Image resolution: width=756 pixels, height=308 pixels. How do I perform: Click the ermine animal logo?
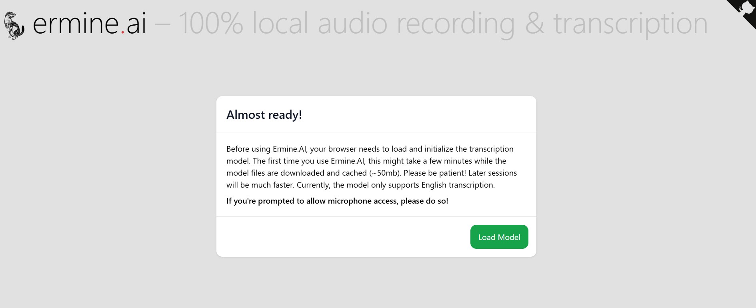coord(14,26)
